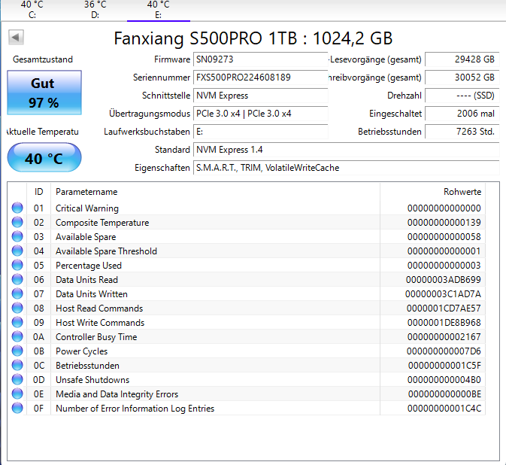Click the serial number field FXS500PRO224608189

(x=260, y=77)
